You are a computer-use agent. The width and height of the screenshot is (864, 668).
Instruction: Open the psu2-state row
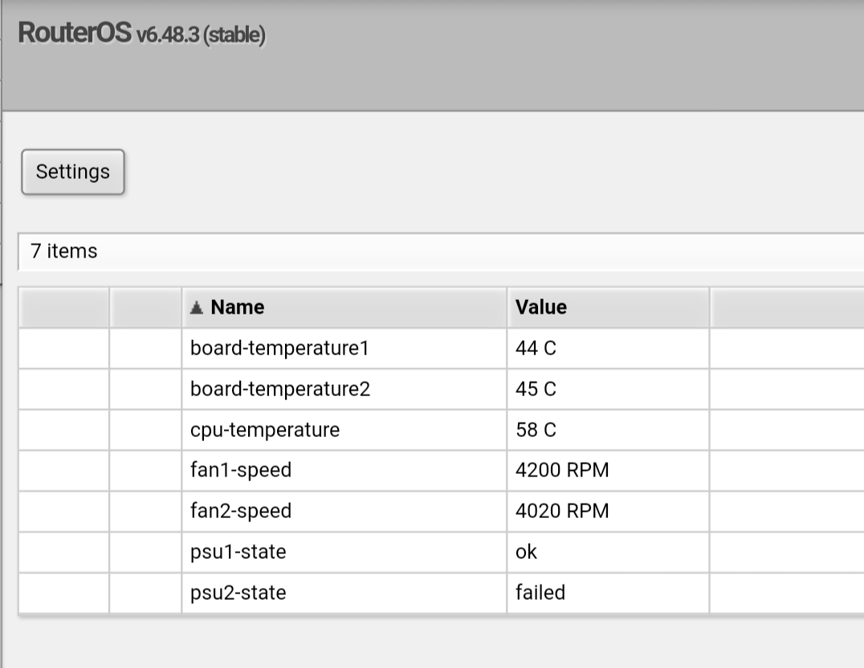tap(238, 593)
